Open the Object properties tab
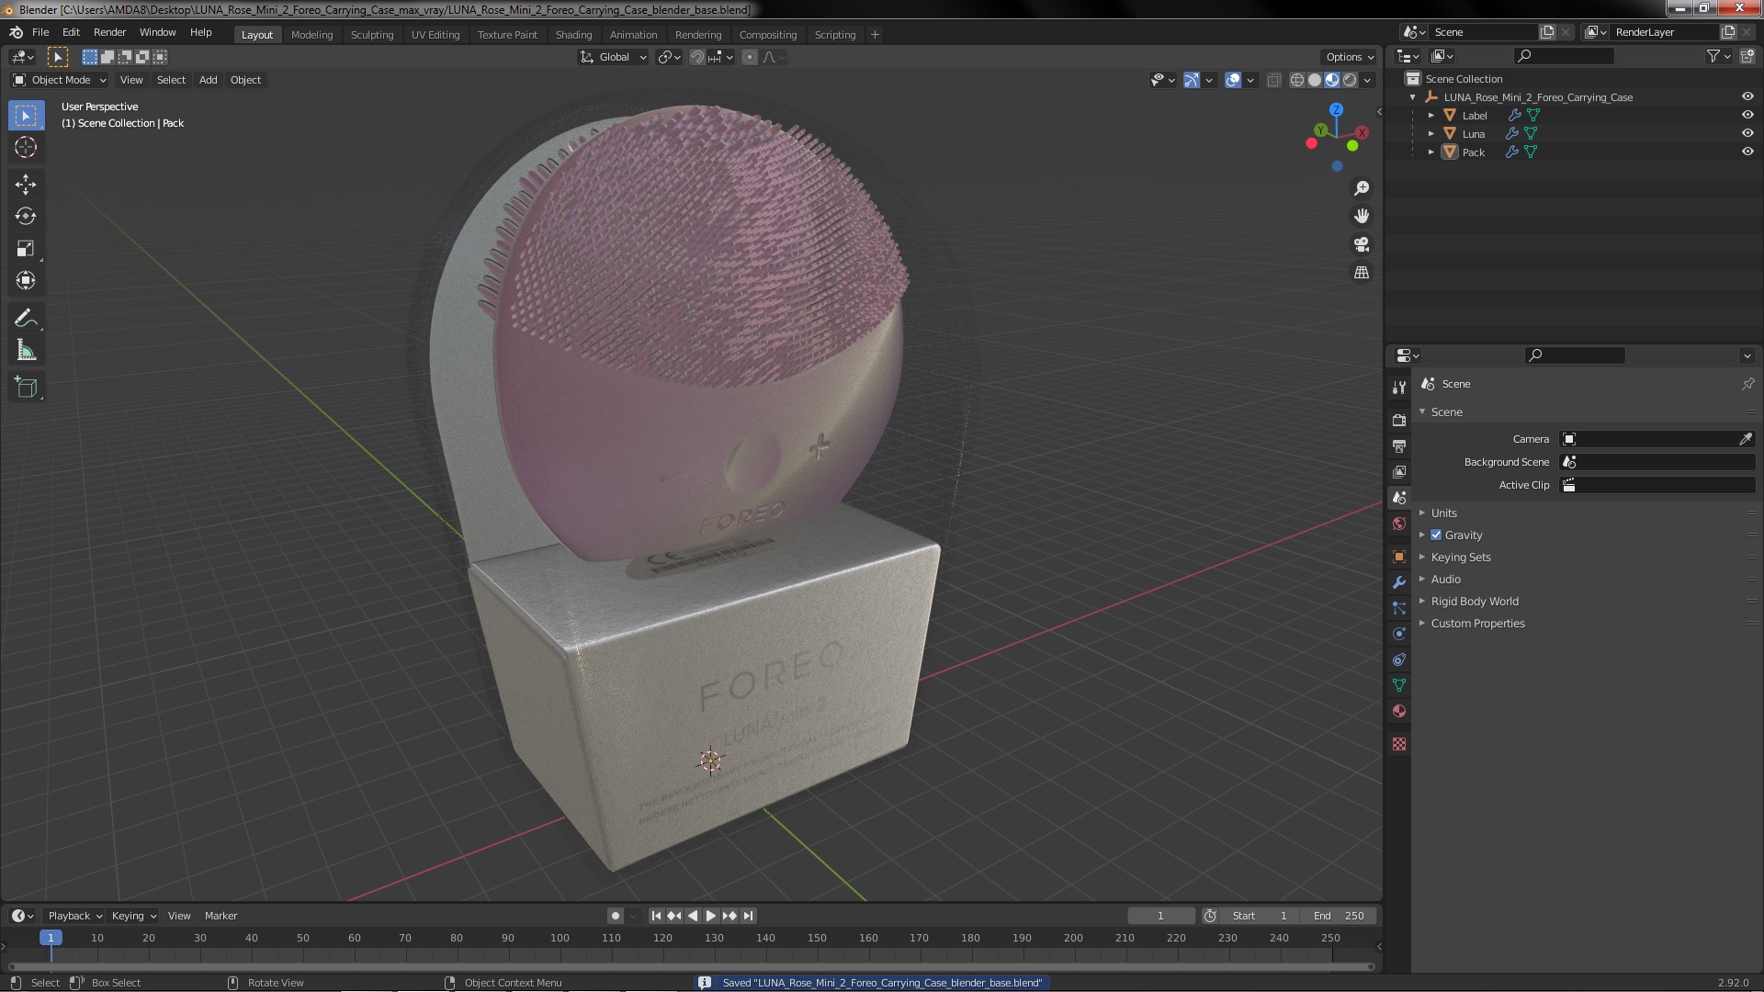This screenshot has width=1764, height=992. coord(1398,557)
